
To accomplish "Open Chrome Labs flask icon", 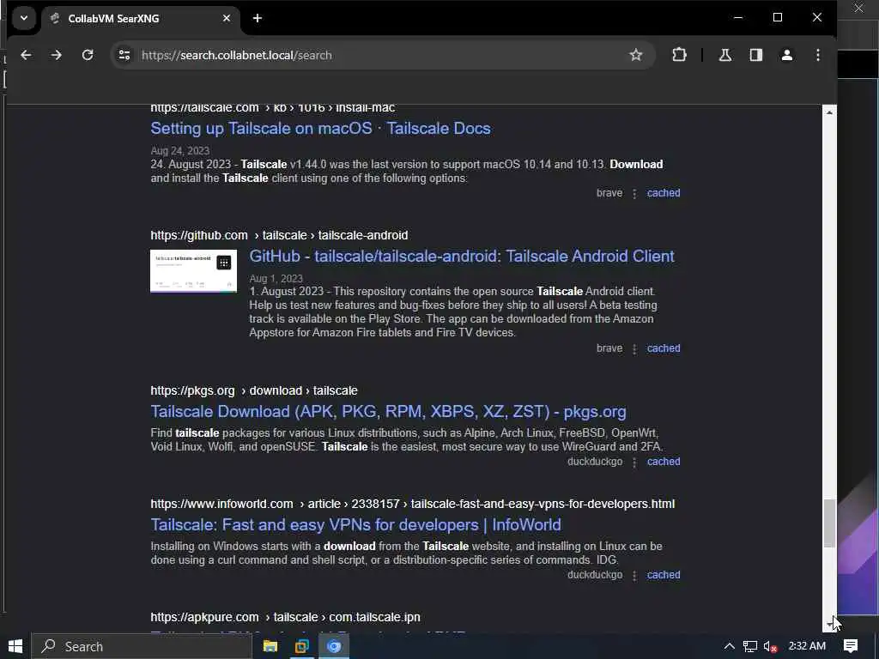I will pyautogui.click(x=724, y=55).
